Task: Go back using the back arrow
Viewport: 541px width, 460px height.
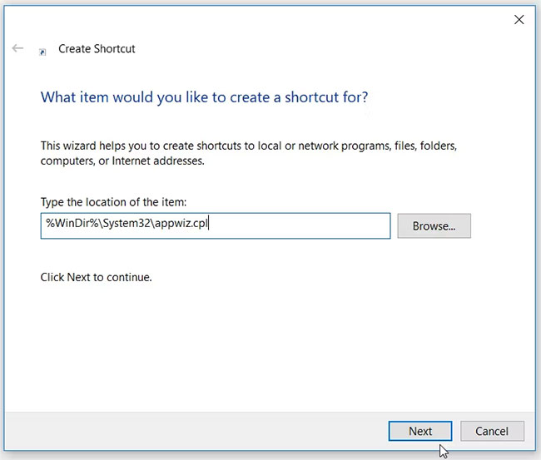Action: coord(17,48)
